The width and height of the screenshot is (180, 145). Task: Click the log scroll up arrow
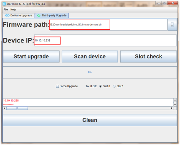click(x=175, y=100)
